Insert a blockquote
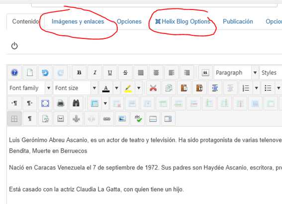This screenshot has height=204, width=282. [205, 73]
